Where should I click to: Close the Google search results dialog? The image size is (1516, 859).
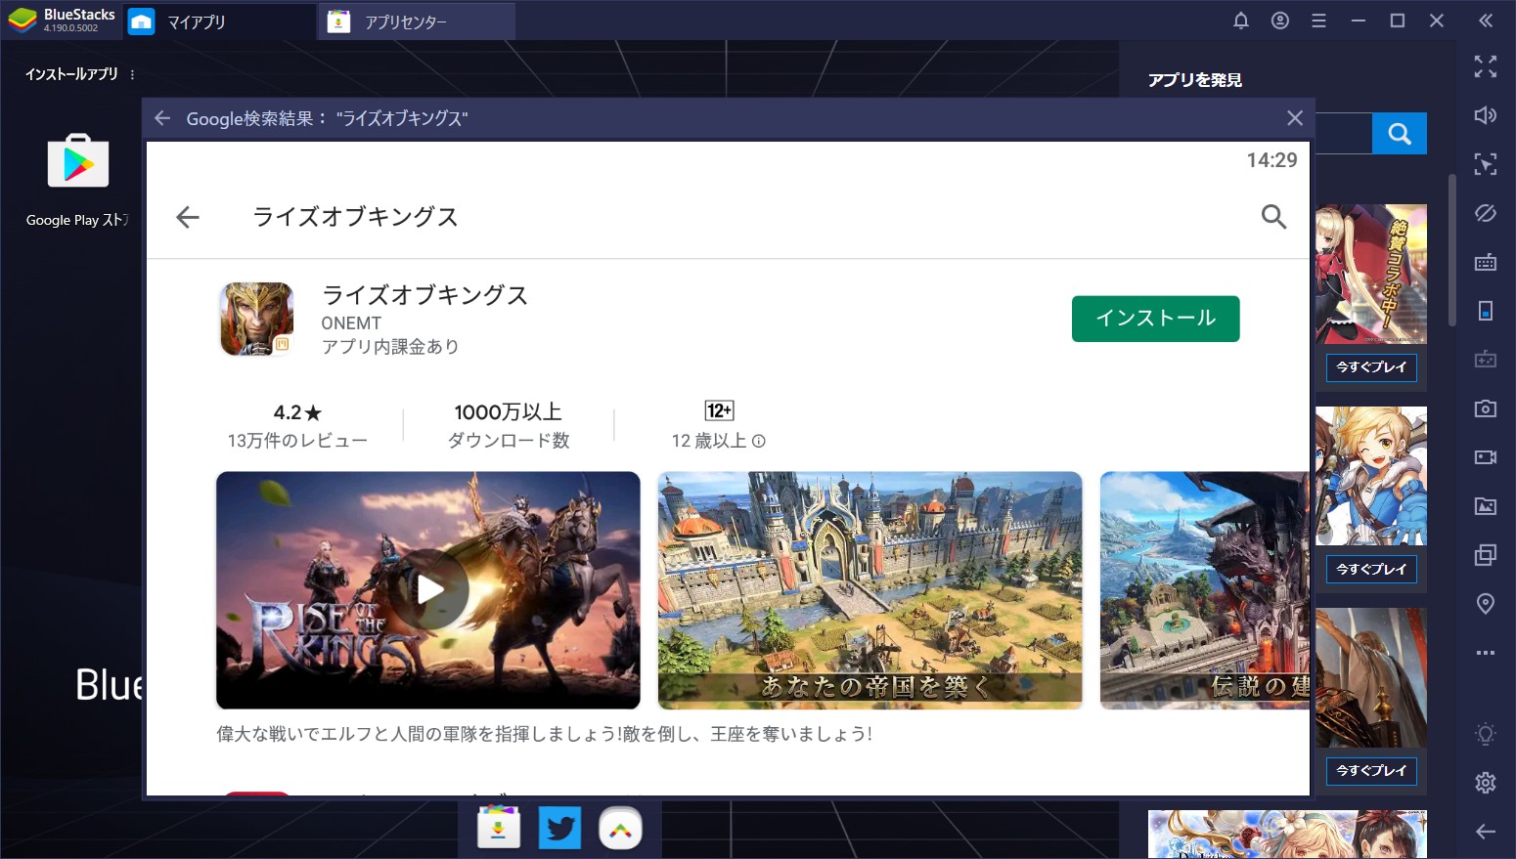(1295, 118)
